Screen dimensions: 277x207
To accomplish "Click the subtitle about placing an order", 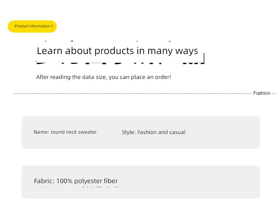I will click(x=103, y=77).
